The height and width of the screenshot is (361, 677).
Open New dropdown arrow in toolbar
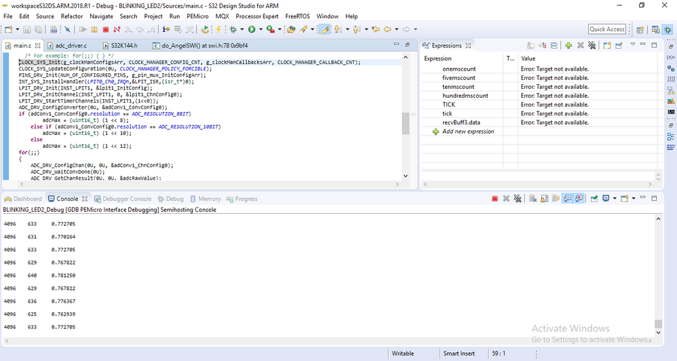17,29
